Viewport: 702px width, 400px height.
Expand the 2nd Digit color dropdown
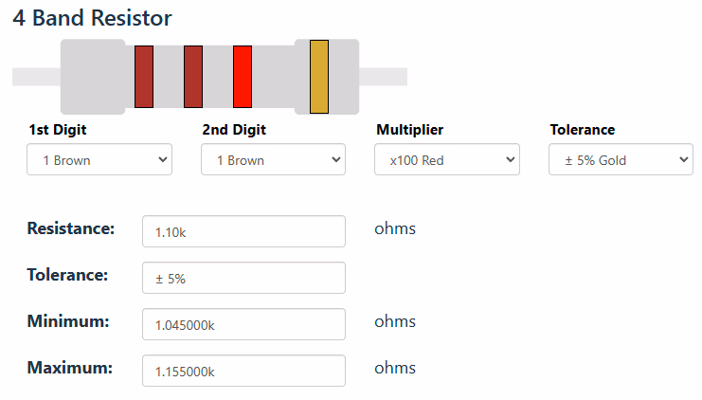(273, 160)
